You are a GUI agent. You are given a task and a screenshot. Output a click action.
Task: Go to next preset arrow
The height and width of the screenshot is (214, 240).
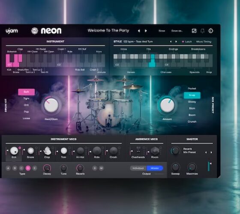click(146, 31)
